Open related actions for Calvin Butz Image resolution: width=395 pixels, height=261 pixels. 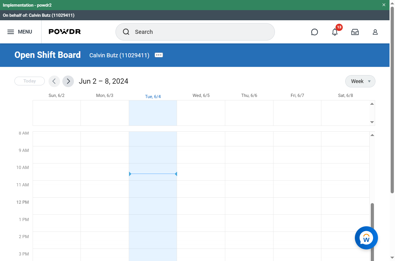[x=159, y=55]
